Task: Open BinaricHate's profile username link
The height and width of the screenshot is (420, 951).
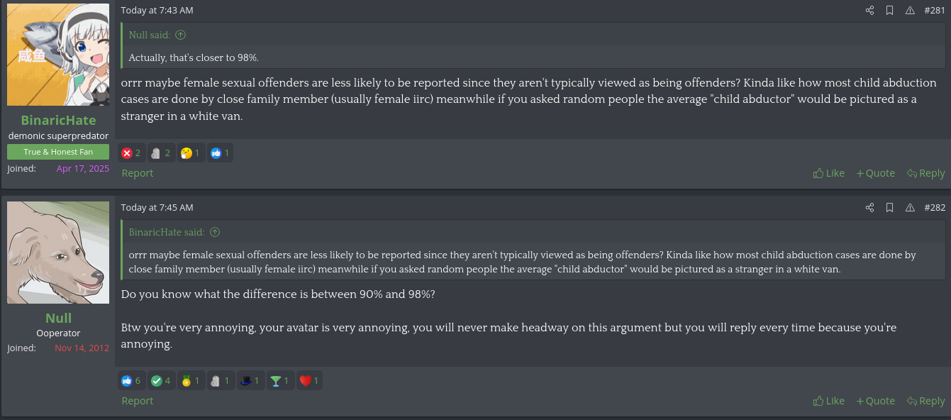Action: click(58, 120)
